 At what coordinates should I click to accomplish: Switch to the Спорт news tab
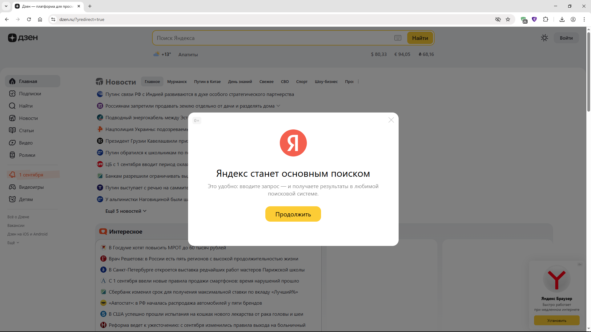coord(302,81)
